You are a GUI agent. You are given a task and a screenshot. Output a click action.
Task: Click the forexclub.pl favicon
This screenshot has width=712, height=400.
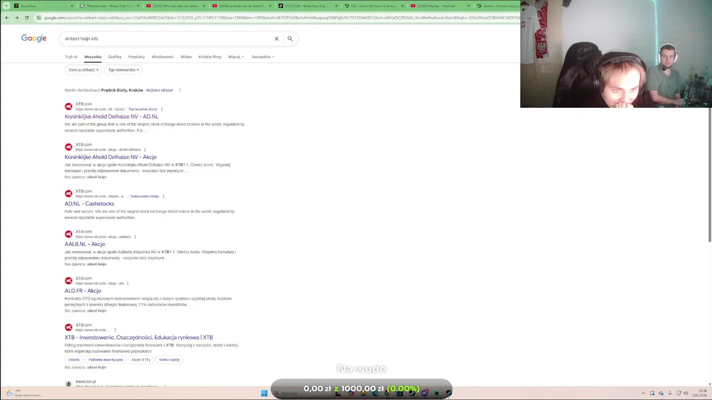(68, 383)
